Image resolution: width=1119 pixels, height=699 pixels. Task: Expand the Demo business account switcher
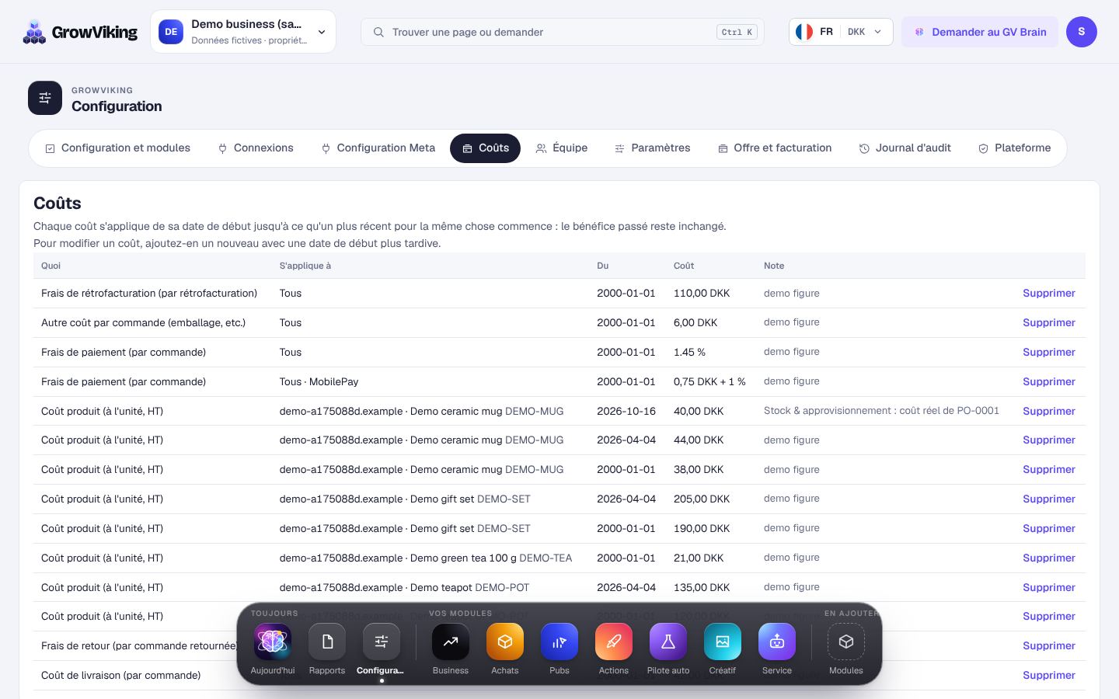point(243,32)
